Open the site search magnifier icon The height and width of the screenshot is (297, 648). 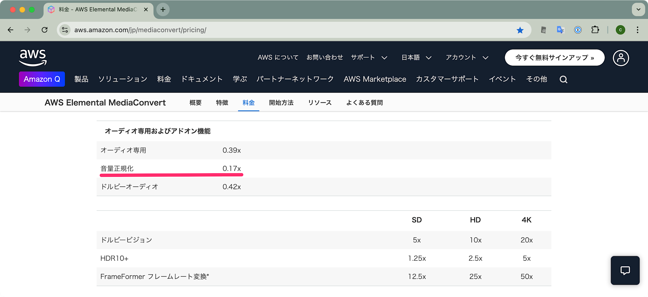(563, 79)
